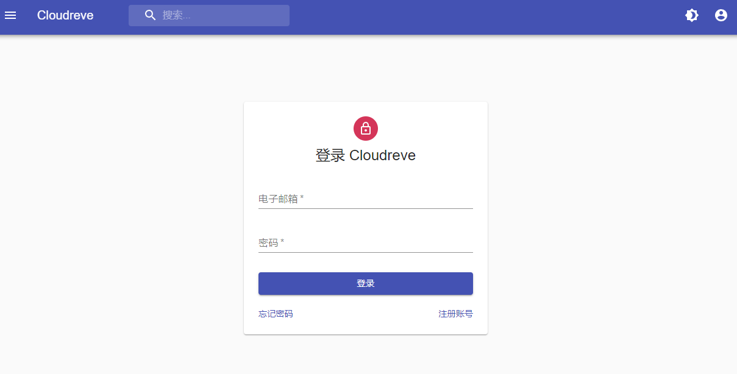Screen dimensions: 737x374
Task: Click the Cloudreve title in header
Action: pos(65,15)
